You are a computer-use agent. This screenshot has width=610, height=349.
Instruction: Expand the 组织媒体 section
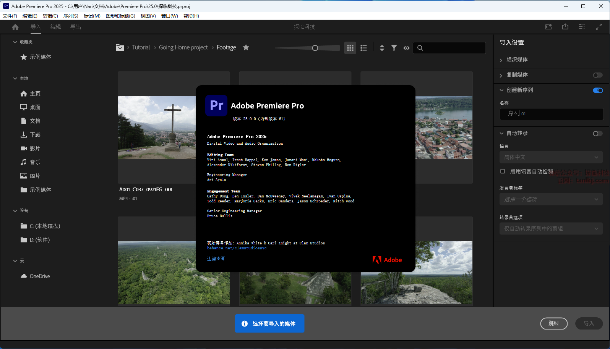pyautogui.click(x=517, y=60)
